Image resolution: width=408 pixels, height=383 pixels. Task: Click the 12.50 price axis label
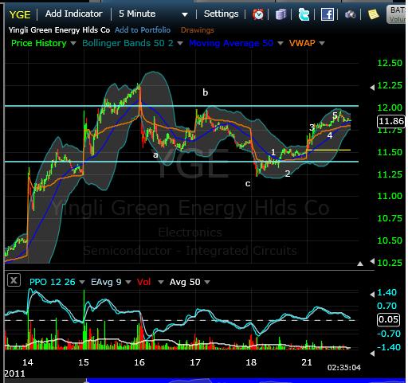[390, 63]
